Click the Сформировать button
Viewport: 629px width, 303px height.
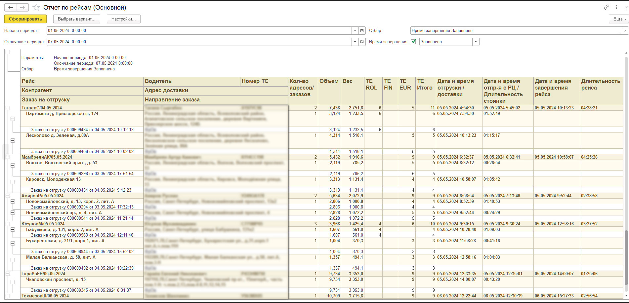(x=25, y=19)
